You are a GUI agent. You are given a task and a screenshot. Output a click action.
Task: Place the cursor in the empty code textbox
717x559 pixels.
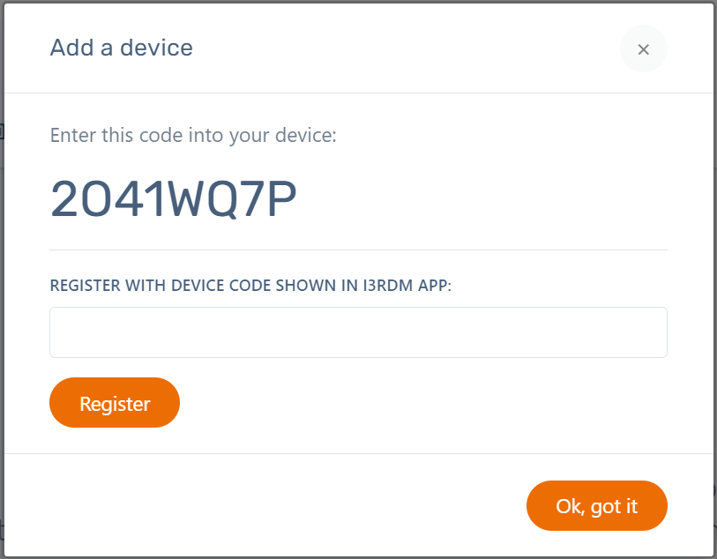(x=358, y=332)
